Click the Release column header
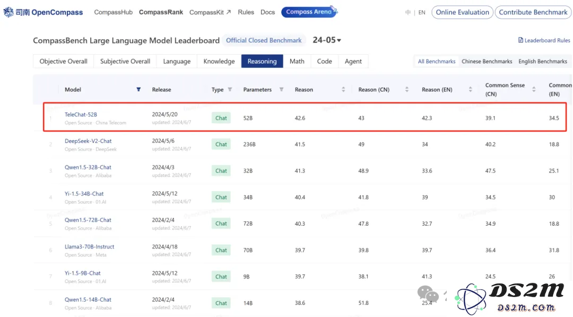Screen dimensions: 573x317 pos(161,90)
